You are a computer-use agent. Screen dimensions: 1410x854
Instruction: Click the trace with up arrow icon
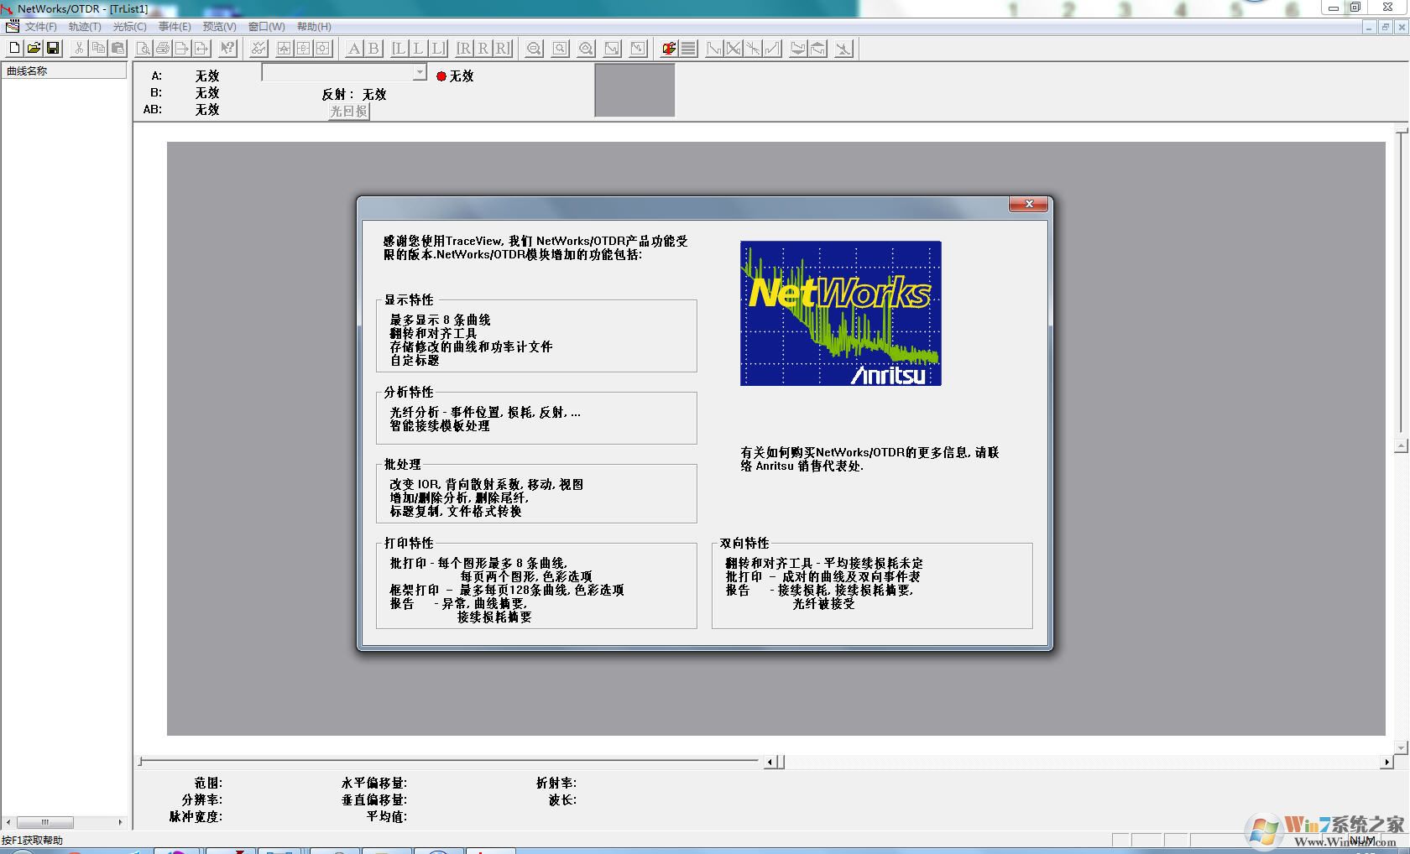tap(817, 49)
